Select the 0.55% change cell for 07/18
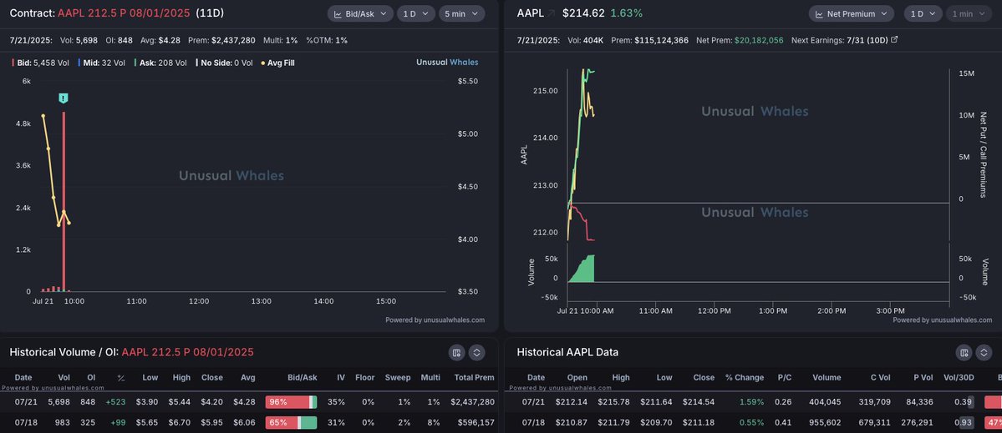The height and width of the screenshot is (433, 1002). coord(751,422)
